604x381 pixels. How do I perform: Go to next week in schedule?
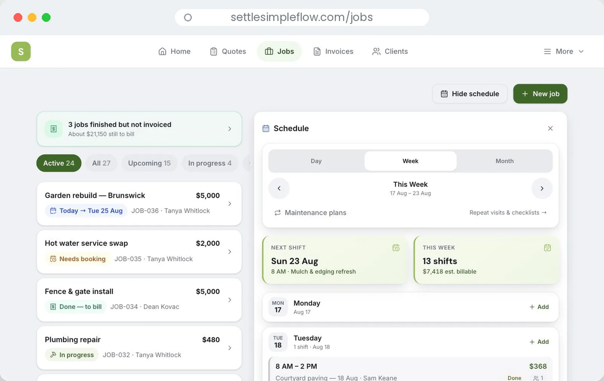[542, 188]
